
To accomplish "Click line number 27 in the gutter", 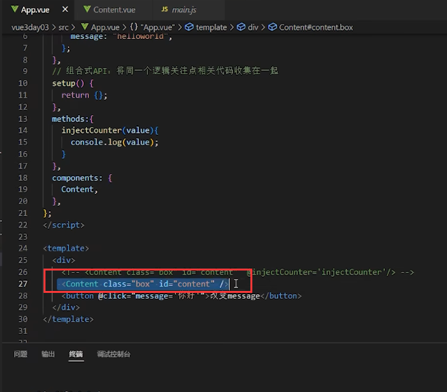I will (x=23, y=284).
